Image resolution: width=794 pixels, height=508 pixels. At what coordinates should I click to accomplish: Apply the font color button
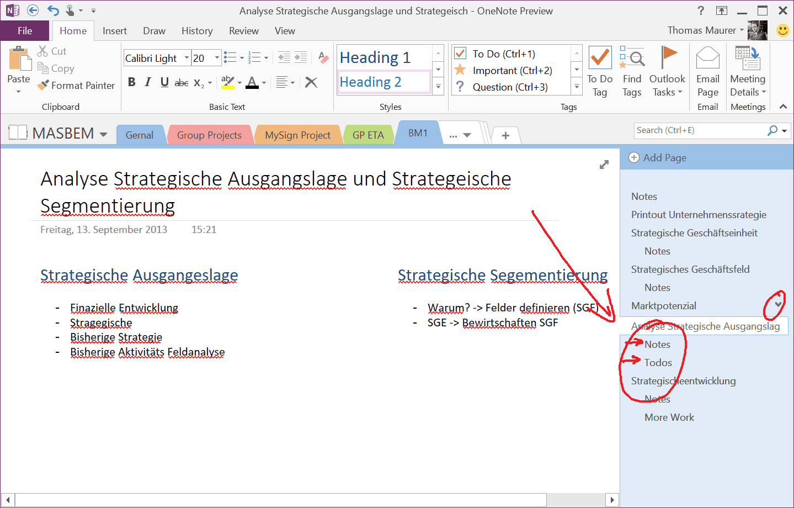click(x=252, y=83)
